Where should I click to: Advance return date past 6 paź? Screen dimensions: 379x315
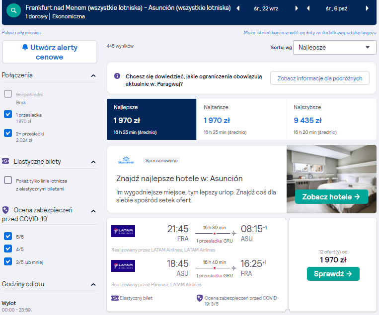point(367,8)
